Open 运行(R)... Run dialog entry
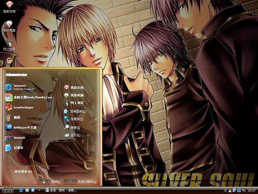Screen dimensions: 258x194 pyautogui.click(x=73, y=135)
